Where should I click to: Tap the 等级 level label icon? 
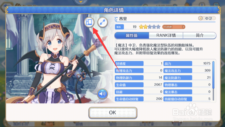pos(119,27)
